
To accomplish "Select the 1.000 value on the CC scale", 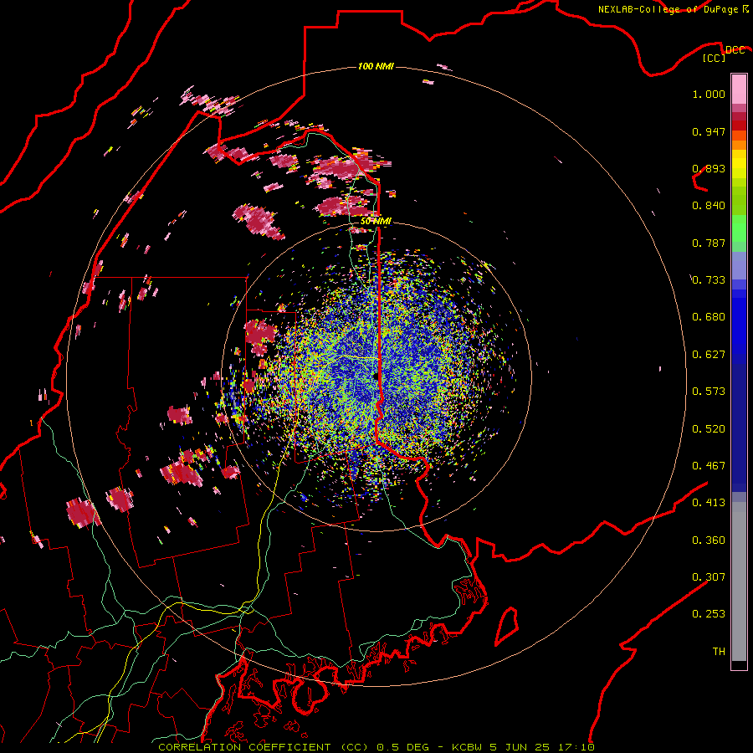I will pyautogui.click(x=709, y=94).
